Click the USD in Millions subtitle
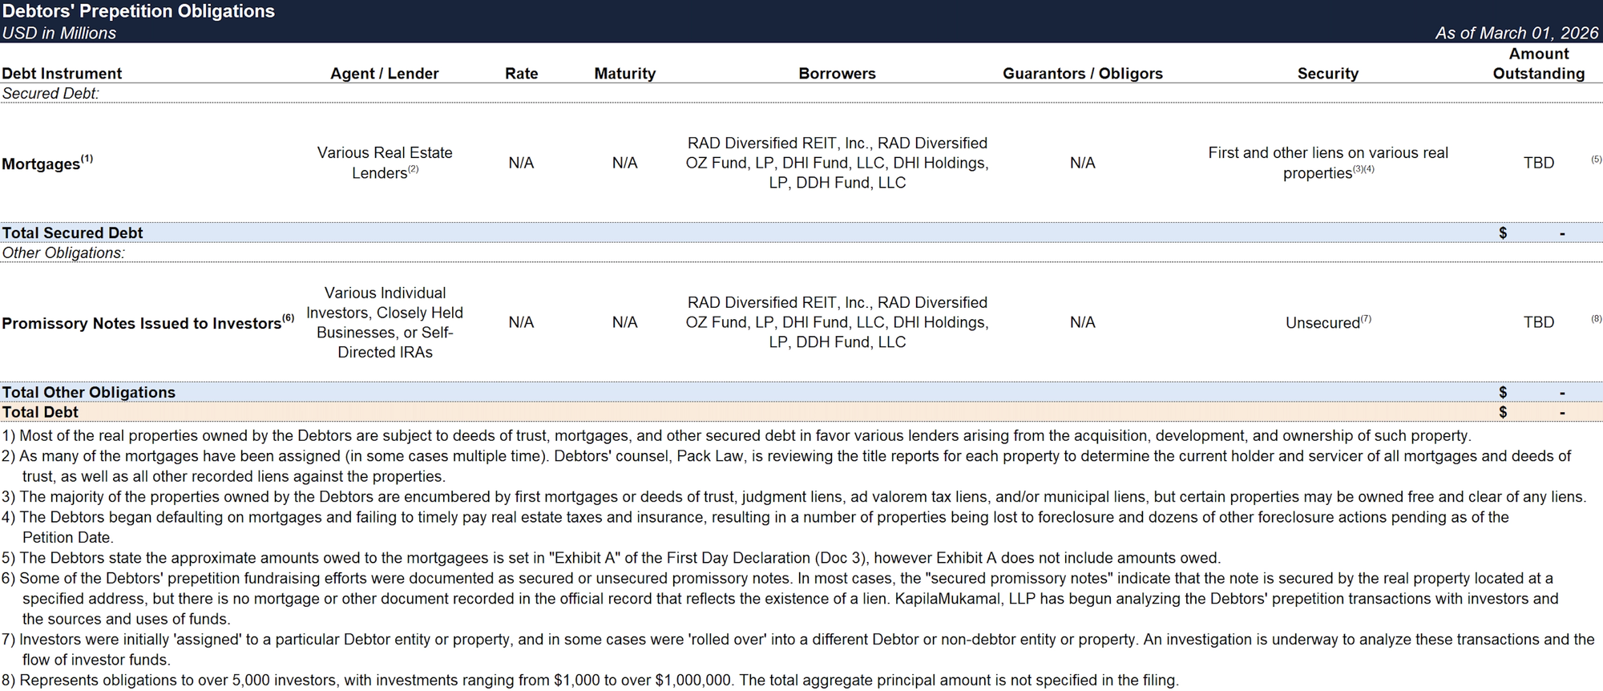The image size is (1603, 691). [59, 33]
